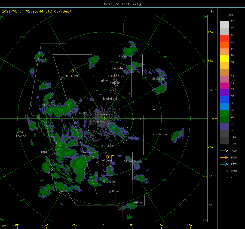The width and height of the screenshot is (245, 229).
Task: Click the ThreeHills city label
Action: 136,119
